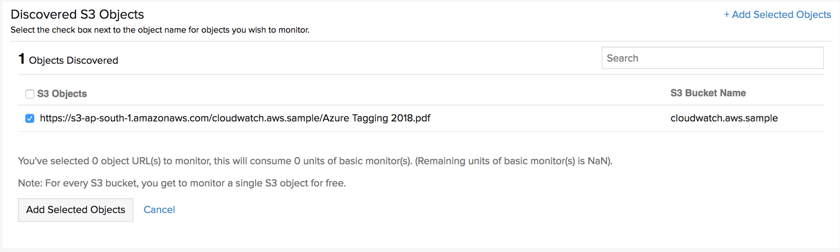The width and height of the screenshot is (840, 252).
Task: Uncheck the Azure Tagging 2018.pdf object checkbox
Action: pos(30,118)
